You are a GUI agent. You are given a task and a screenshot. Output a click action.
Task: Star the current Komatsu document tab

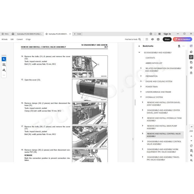tap(47, 34)
